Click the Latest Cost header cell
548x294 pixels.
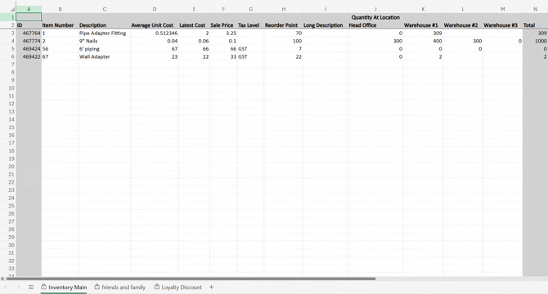coord(194,25)
